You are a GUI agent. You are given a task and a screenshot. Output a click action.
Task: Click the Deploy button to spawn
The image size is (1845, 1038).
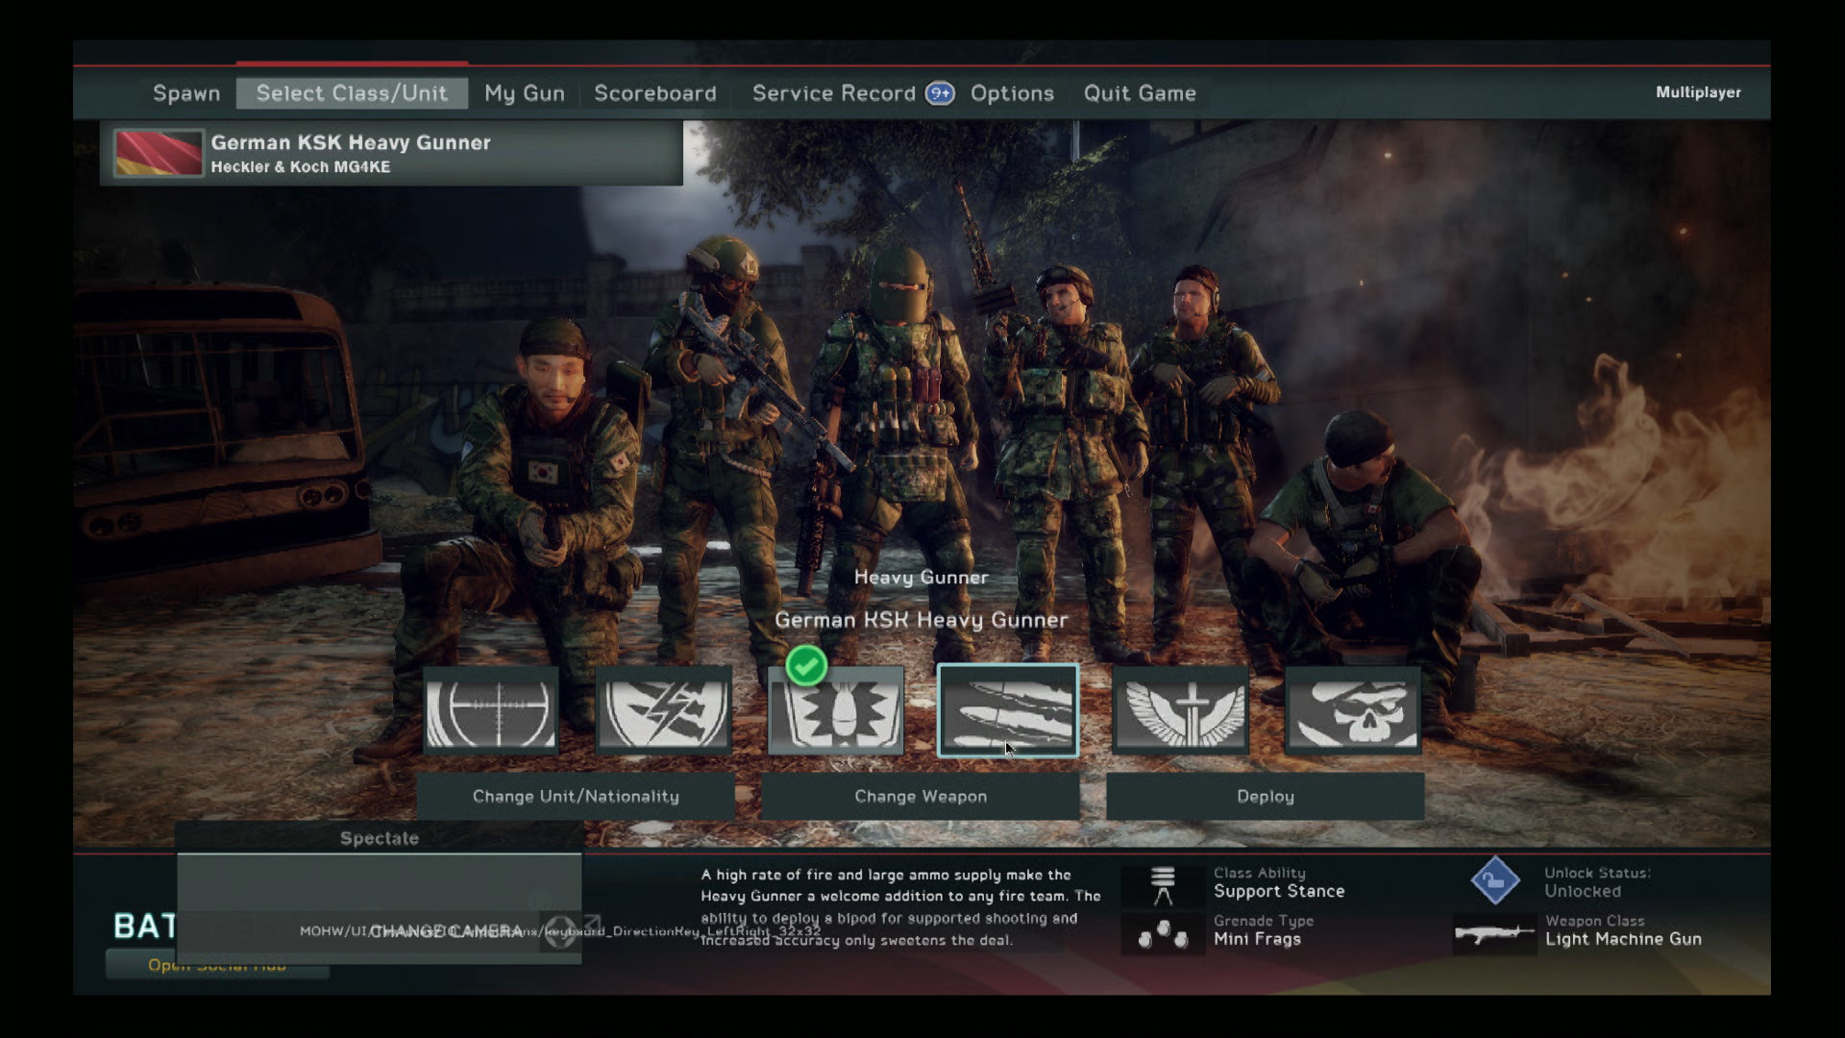1265,795
